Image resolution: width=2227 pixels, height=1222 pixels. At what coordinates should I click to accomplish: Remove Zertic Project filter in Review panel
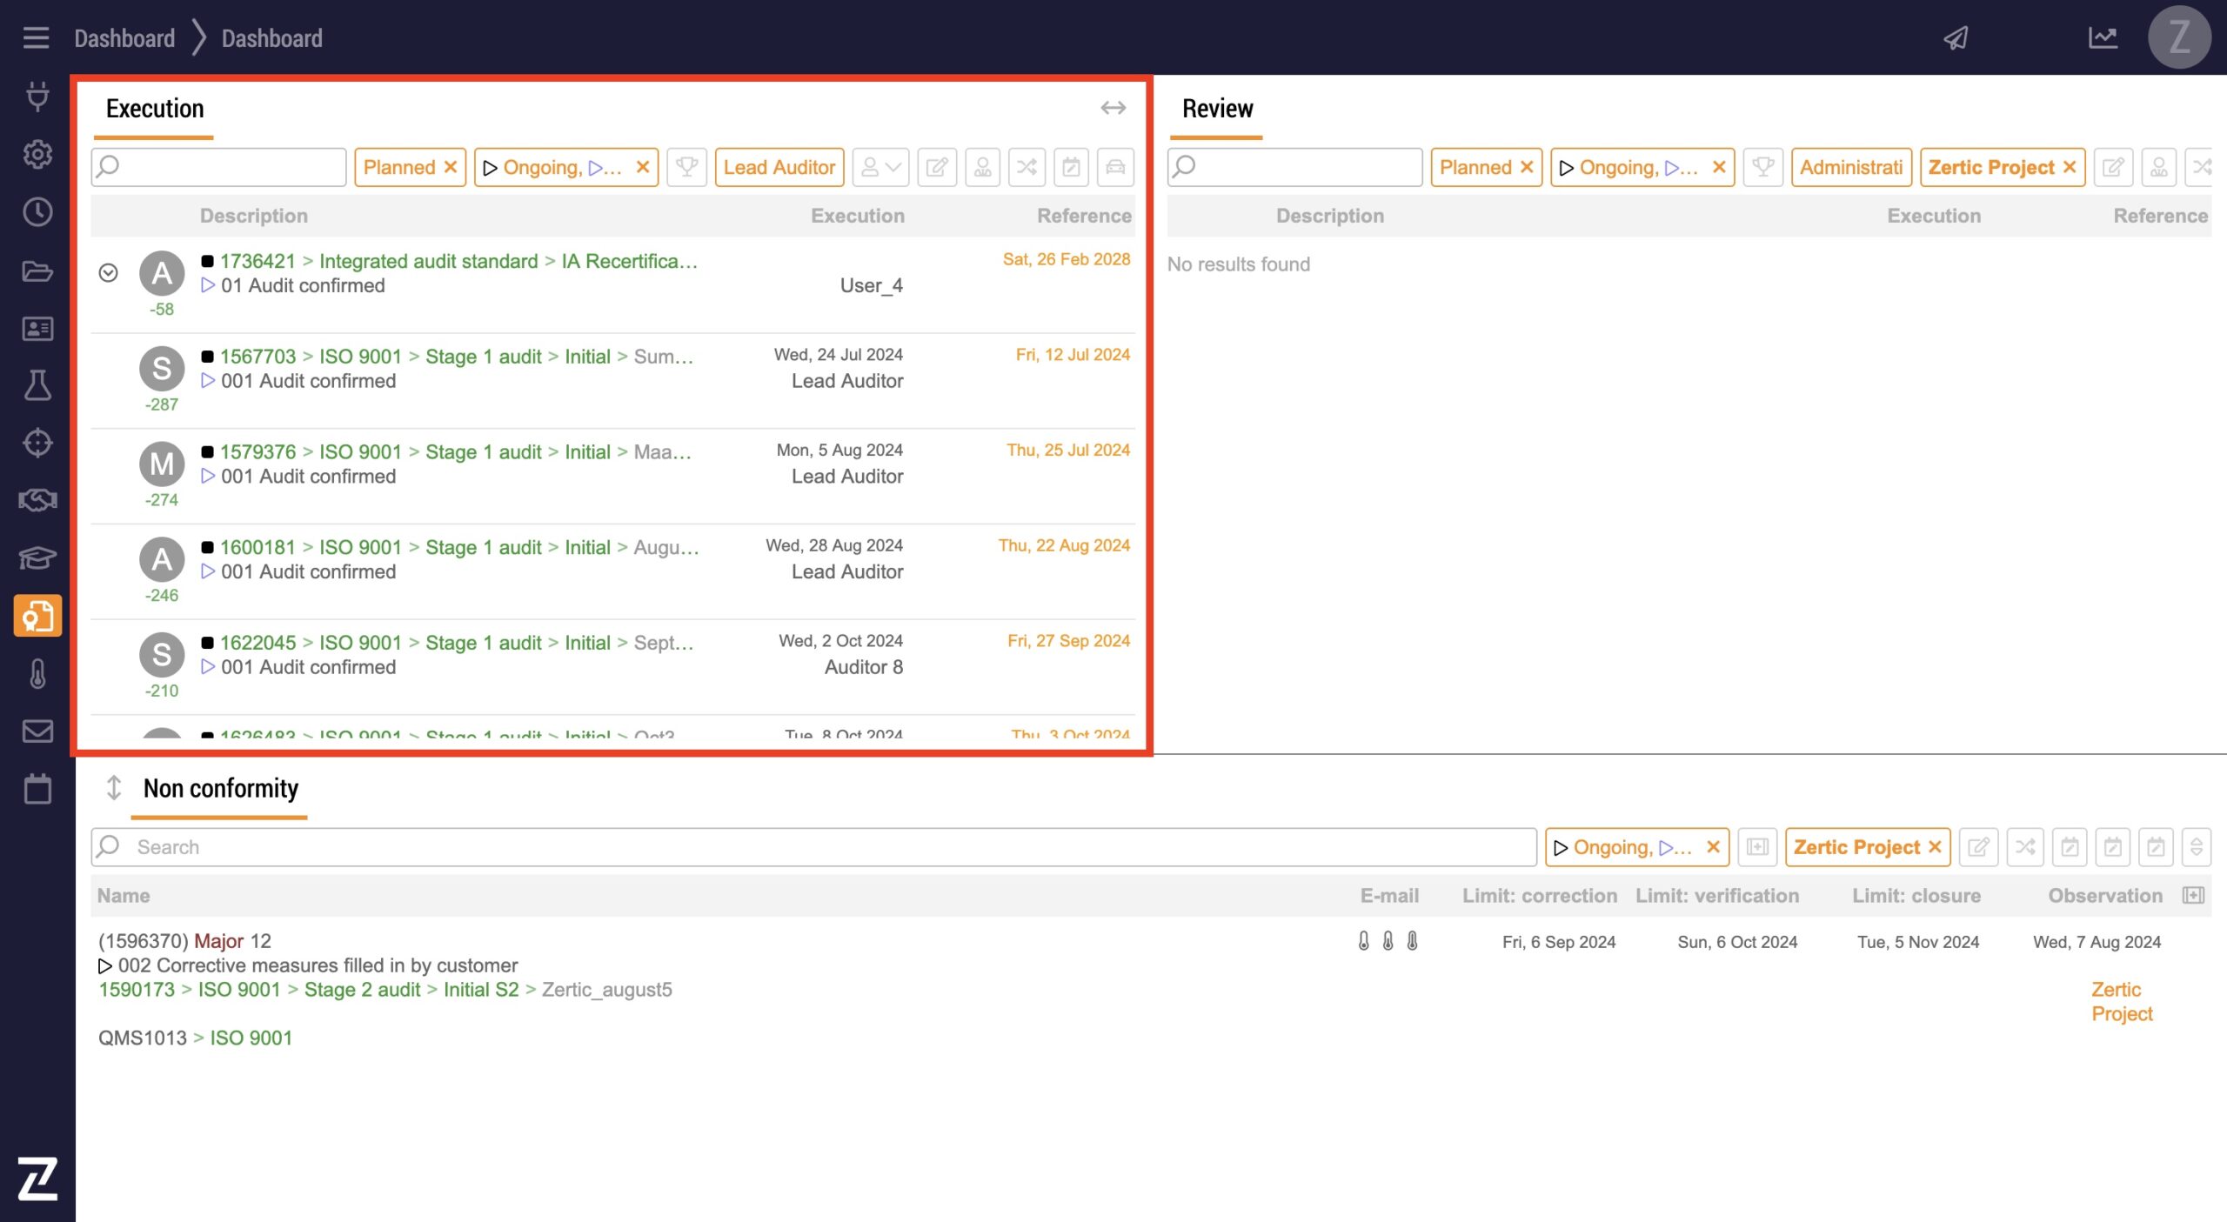[2070, 167]
